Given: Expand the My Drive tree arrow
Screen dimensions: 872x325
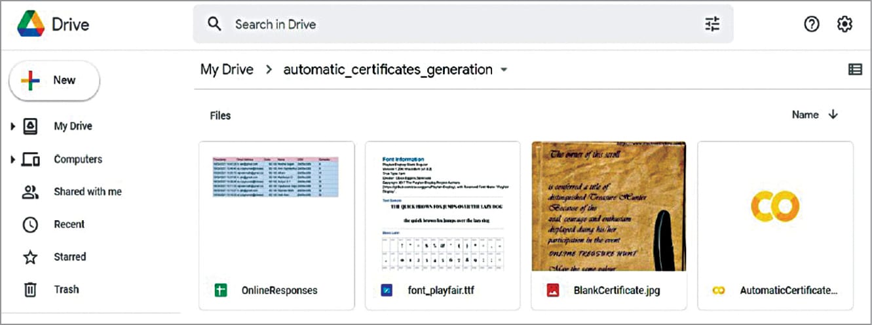Looking at the screenshot, I should tap(12, 126).
